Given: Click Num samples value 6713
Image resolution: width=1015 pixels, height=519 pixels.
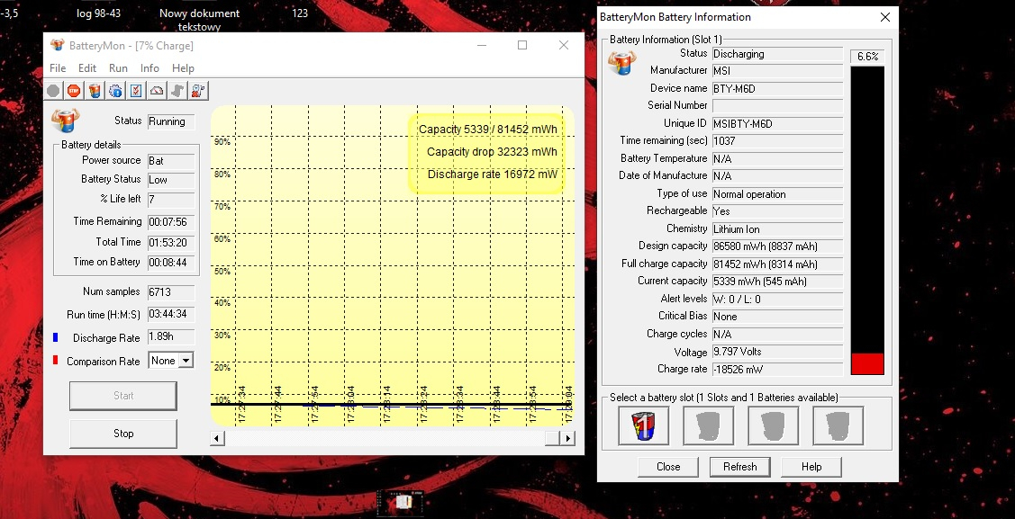Looking at the screenshot, I should point(171,292).
